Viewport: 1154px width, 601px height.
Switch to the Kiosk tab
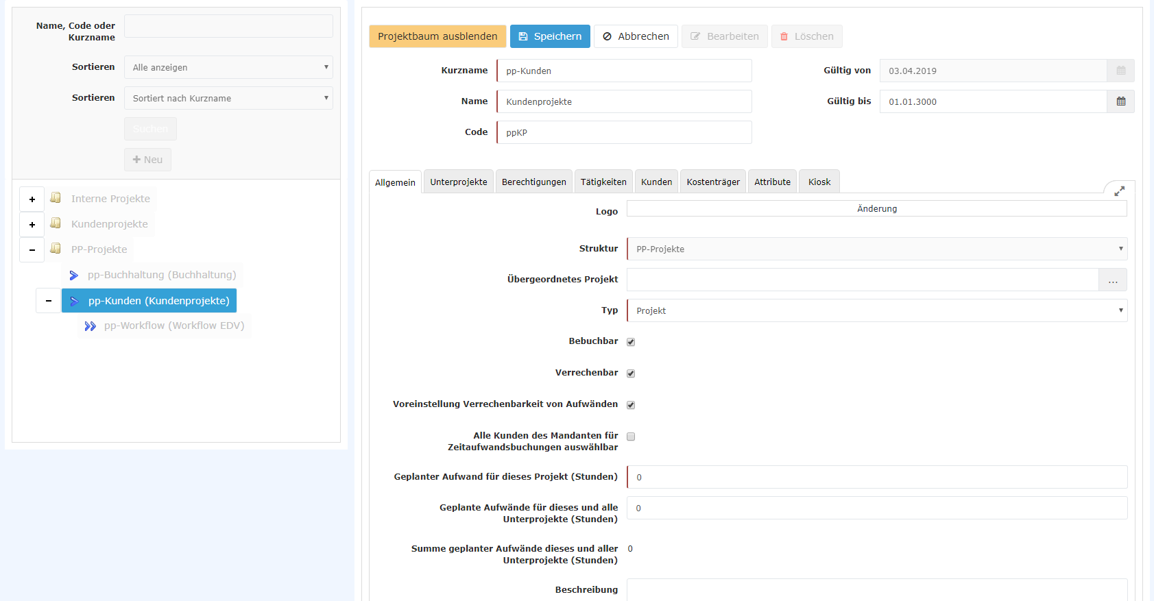click(819, 182)
